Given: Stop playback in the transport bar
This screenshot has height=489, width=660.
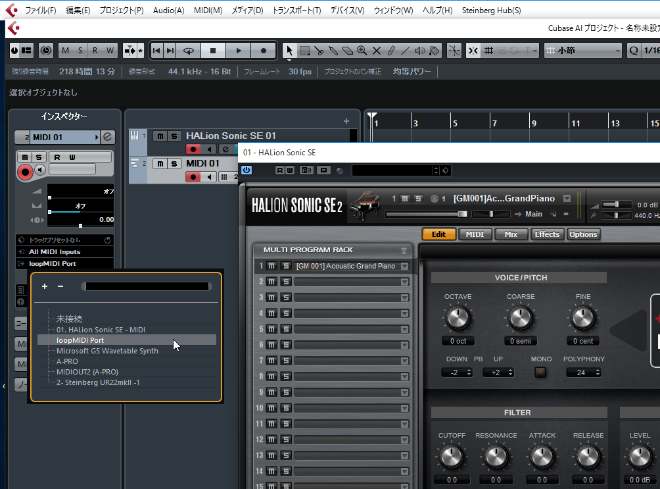Looking at the screenshot, I should tap(213, 51).
